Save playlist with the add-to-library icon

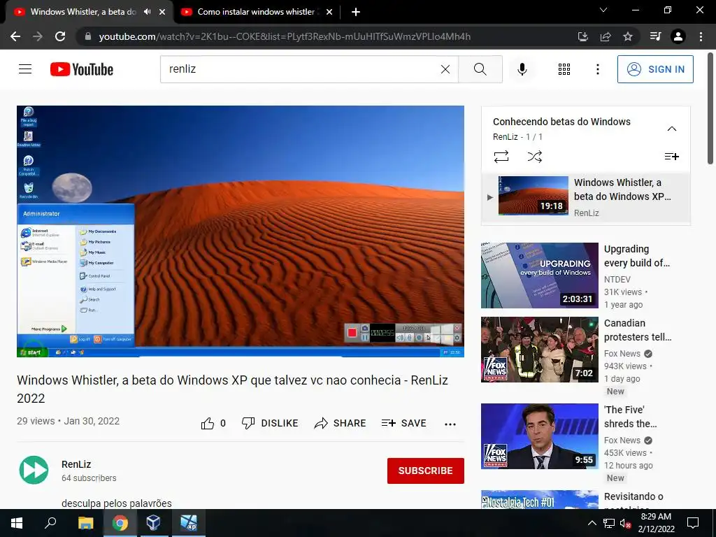(672, 157)
